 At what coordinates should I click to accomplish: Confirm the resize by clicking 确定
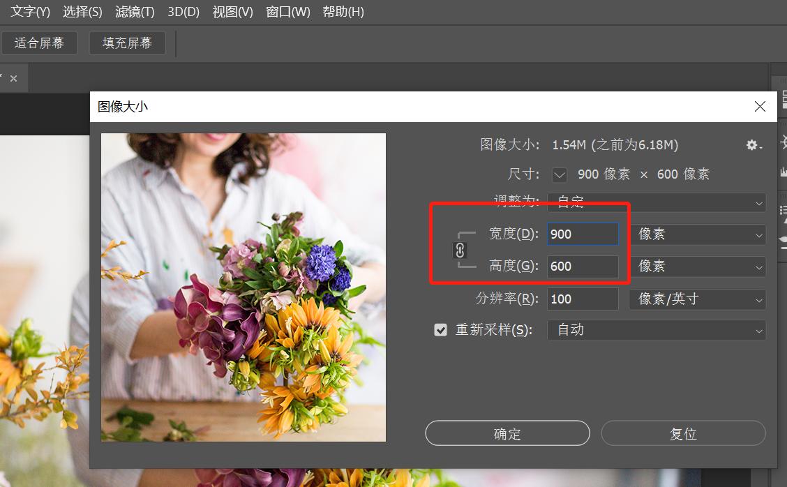click(507, 433)
